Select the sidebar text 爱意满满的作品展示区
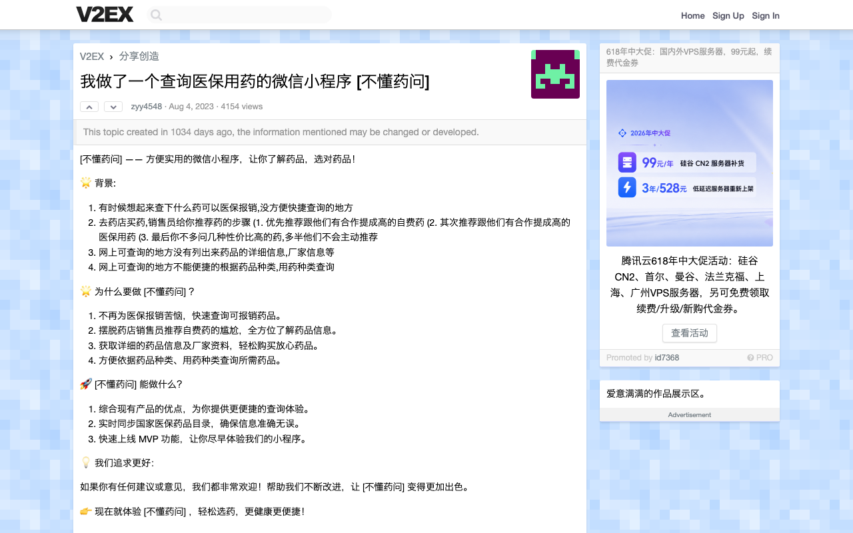The image size is (853, 533). pos(656,394)
